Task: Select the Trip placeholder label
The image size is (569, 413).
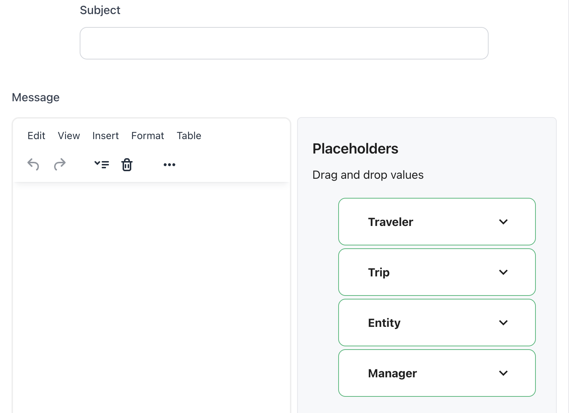Action: pos(379,272)
